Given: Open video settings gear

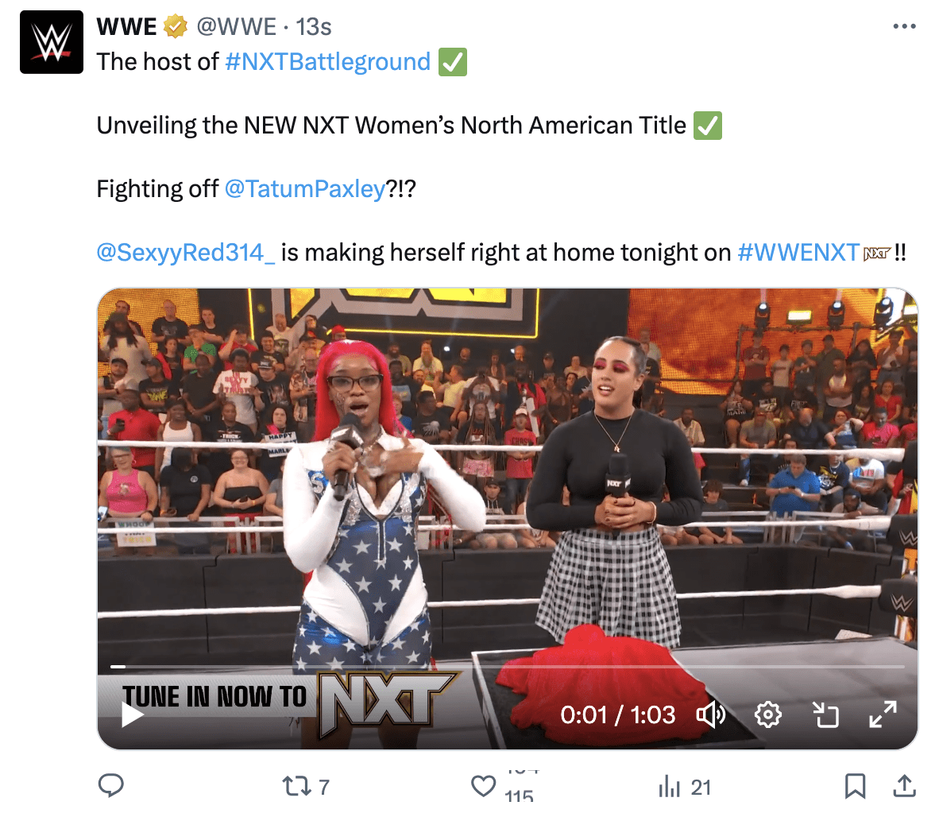Looking at the screenshot, I should click(767, 714).
